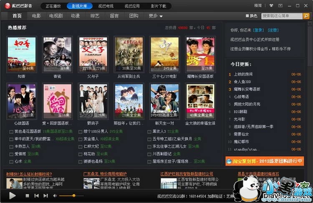Click the film icon beside 爱情雨

coord(11,154)
